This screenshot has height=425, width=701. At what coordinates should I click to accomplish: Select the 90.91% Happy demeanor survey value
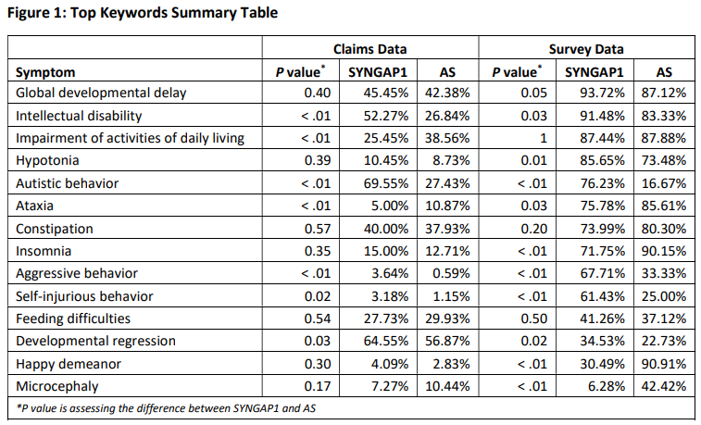click(663, 364)
